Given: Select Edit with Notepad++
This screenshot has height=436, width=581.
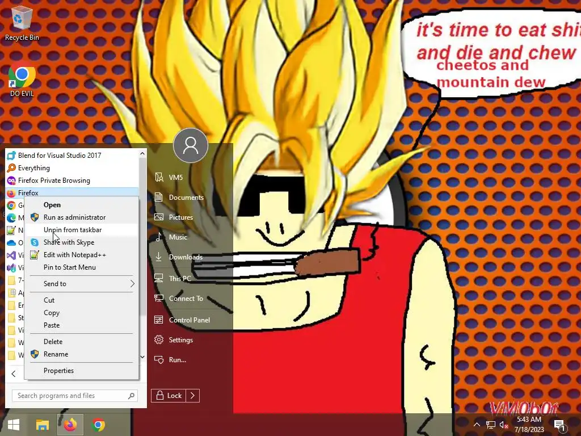Looking at the screenshot, I should [x=82, y=255].
